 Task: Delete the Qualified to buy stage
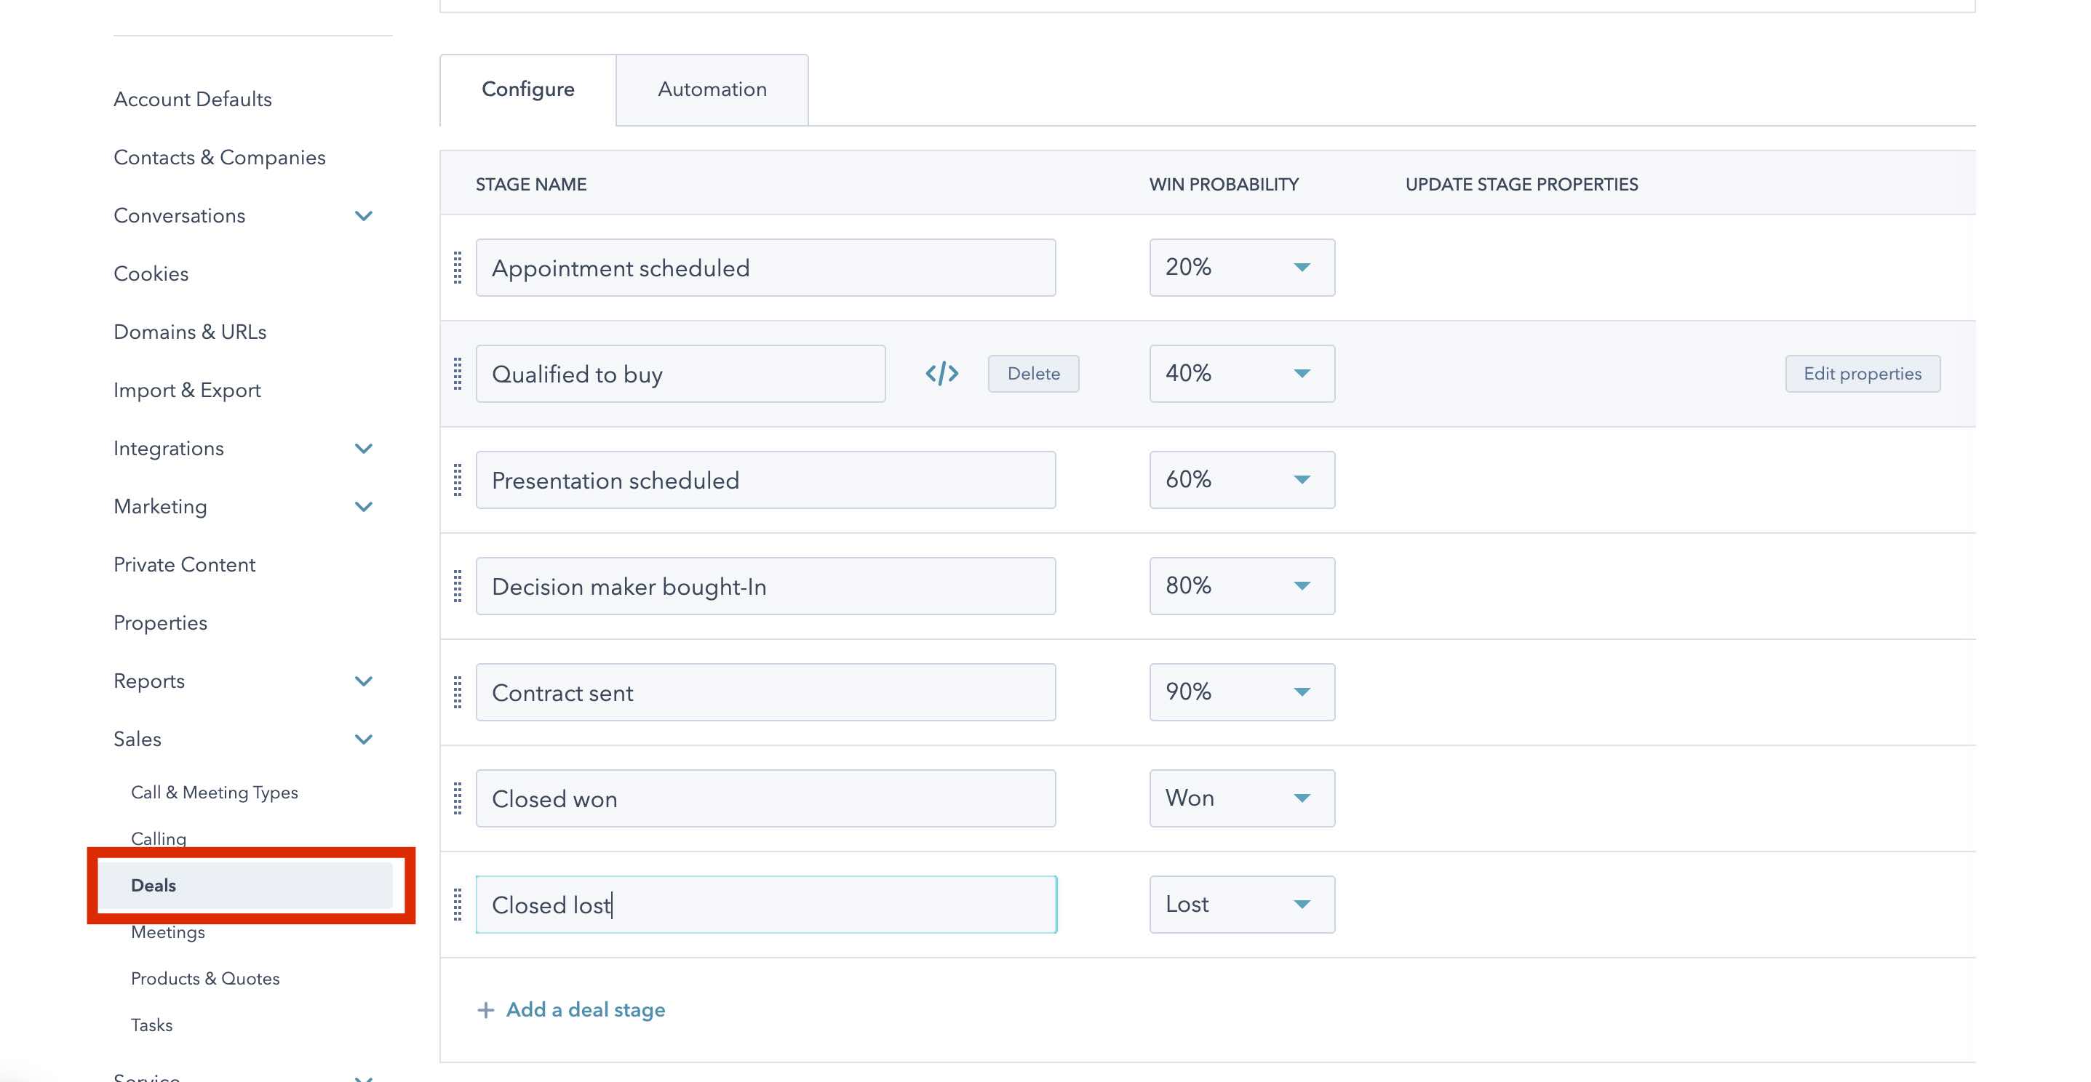[x=1032, y=373]
